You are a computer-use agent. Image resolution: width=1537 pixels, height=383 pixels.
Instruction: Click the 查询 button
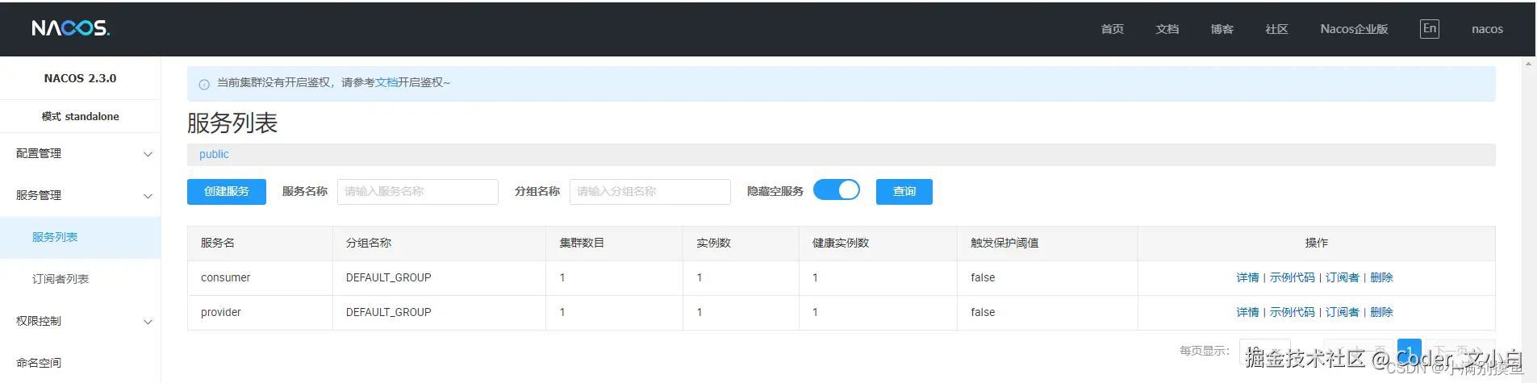[x=904, y=192]
